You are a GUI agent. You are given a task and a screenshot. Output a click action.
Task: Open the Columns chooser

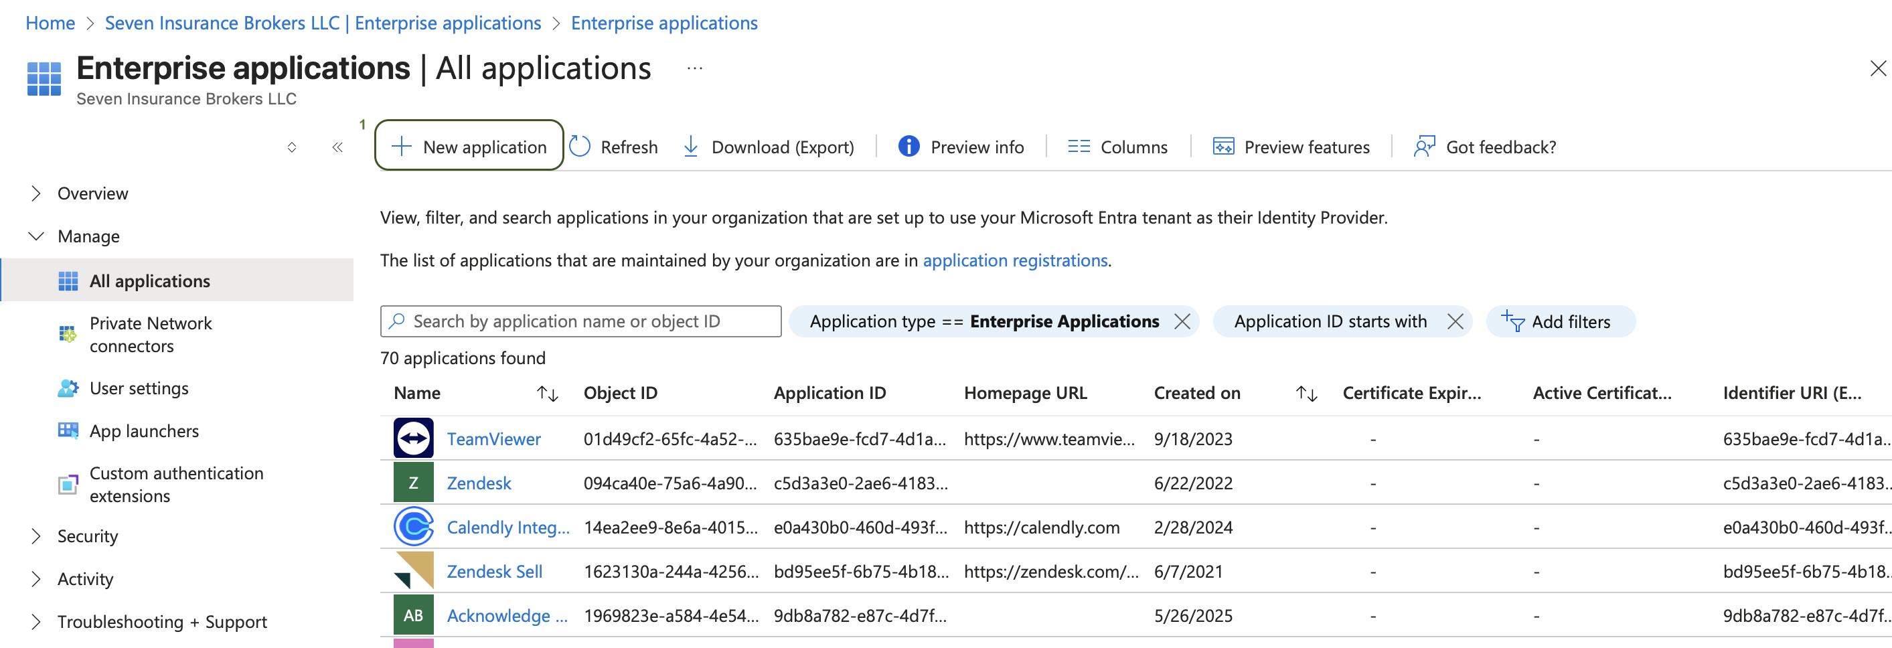[x=1117, y=147]
